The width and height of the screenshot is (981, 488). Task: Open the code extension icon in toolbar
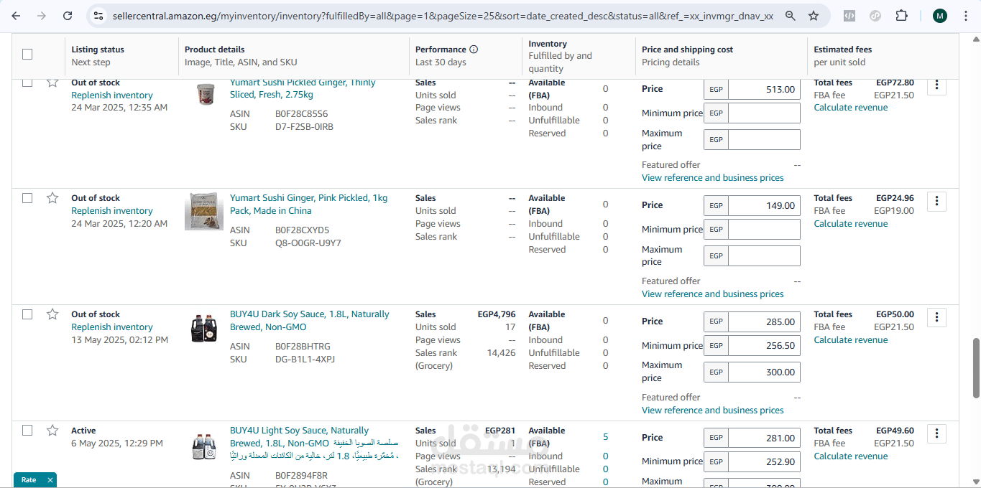click(849, 16)
